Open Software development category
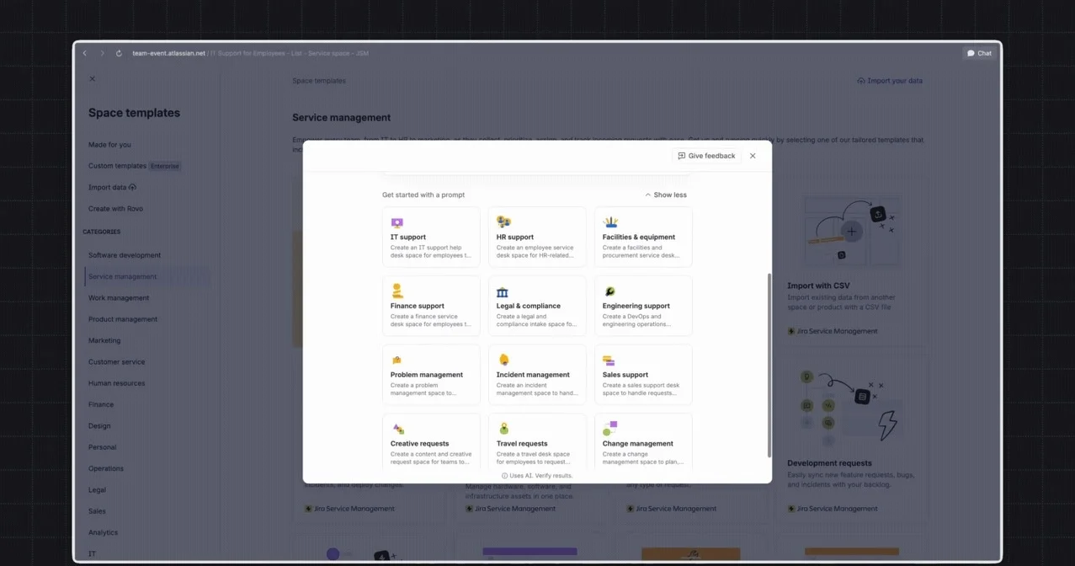This screenshot has width=1075, height=566. 125,255
